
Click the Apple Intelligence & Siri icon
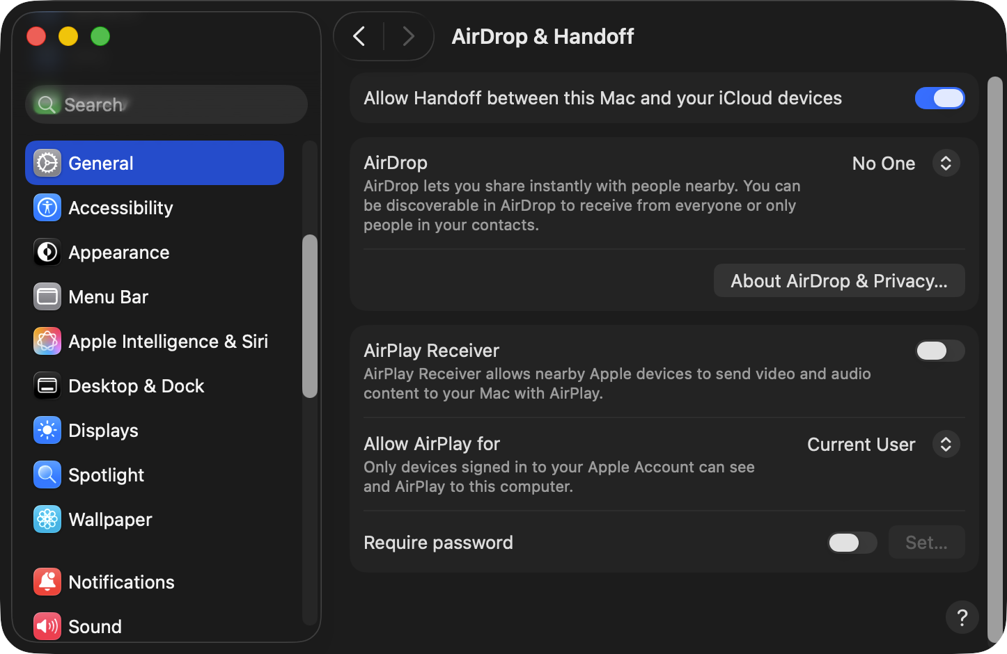tap(47, 341)
